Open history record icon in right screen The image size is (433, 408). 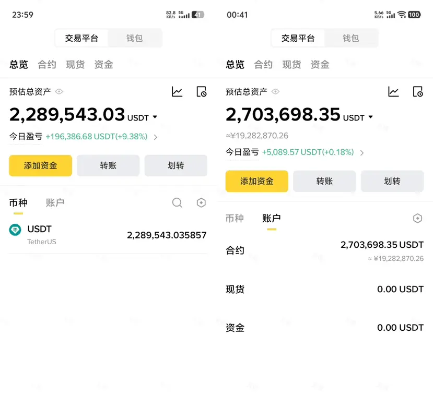click(x=417, y=92)
